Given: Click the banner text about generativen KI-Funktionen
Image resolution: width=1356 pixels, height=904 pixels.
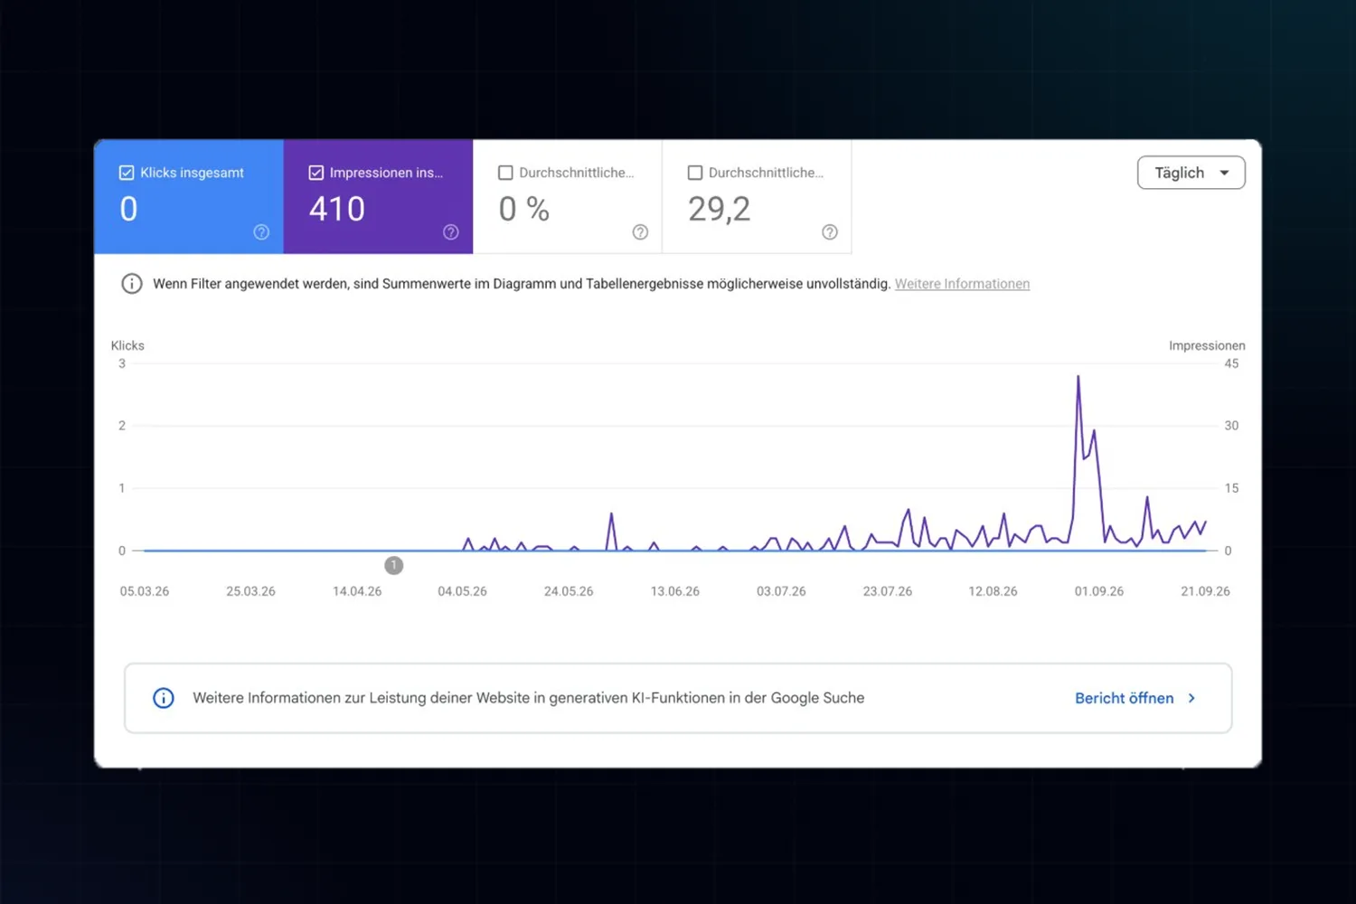Looking at the screenshot, I should [529, 698].
